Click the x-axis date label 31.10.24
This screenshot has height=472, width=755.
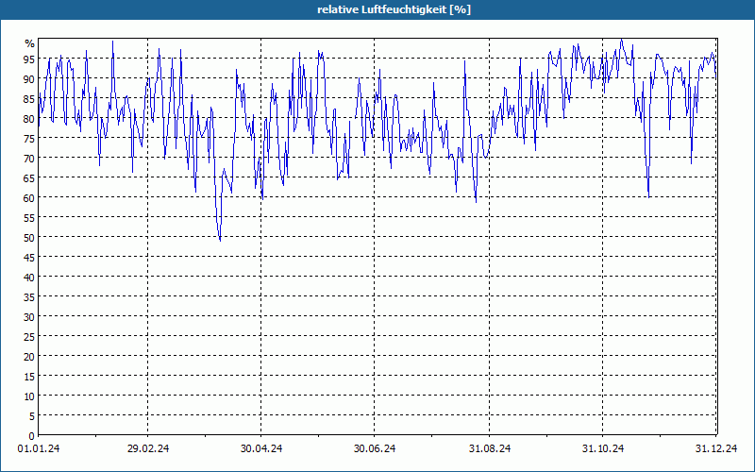(603, 448)
